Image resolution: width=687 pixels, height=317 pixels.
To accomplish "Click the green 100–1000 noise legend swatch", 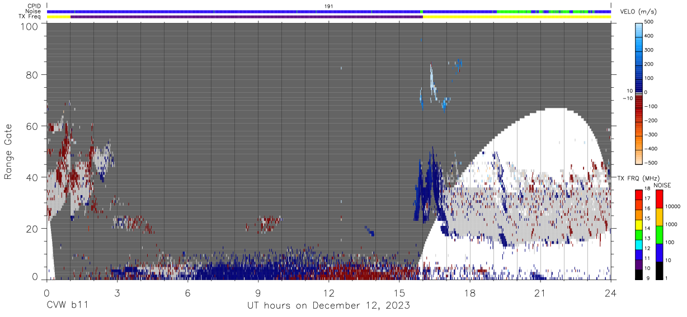I will 658,234.
